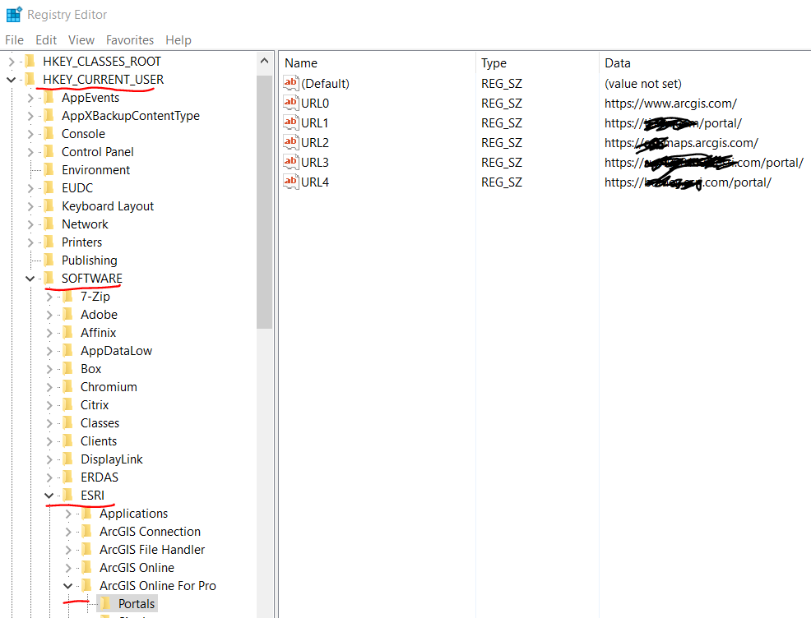This screenshot has width=811, height=618.
Task: Click the string icon of URL0 value
Action: (x=290, y=103)
